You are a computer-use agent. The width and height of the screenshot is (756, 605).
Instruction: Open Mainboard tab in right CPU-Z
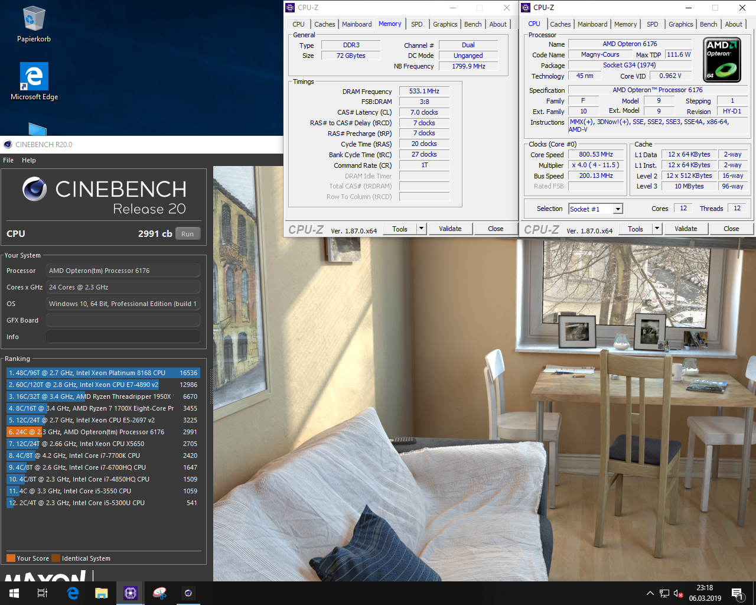[592, 24]
